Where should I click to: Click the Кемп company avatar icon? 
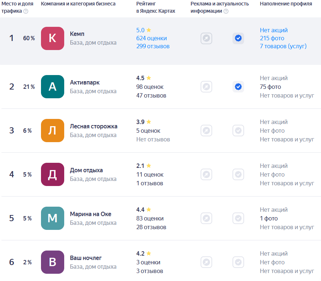(x=53, y=38)
